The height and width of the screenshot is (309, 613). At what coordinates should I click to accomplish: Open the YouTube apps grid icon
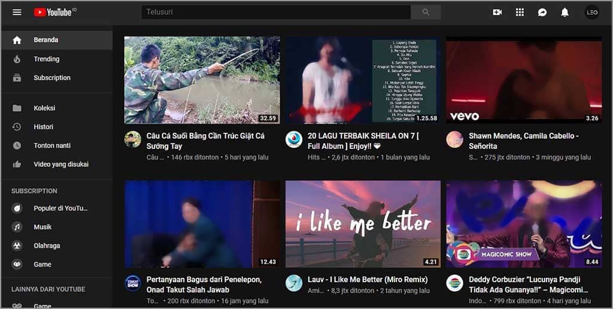point(520,12)
